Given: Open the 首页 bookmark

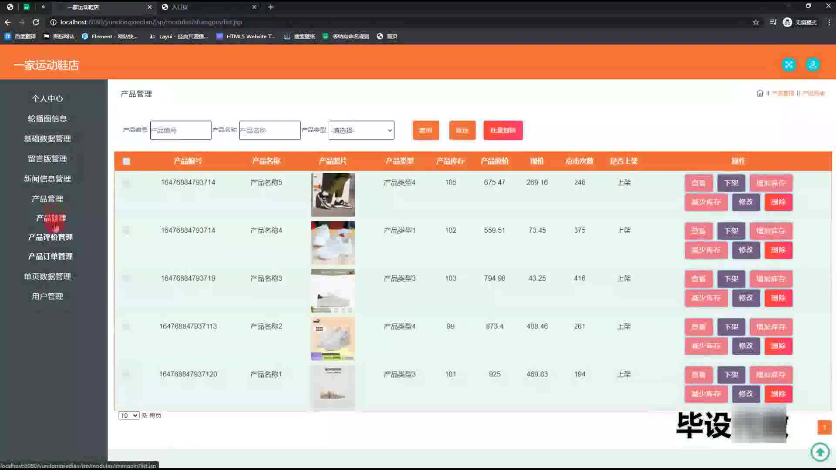Looking at the screenshot, I should coord(387,37).
